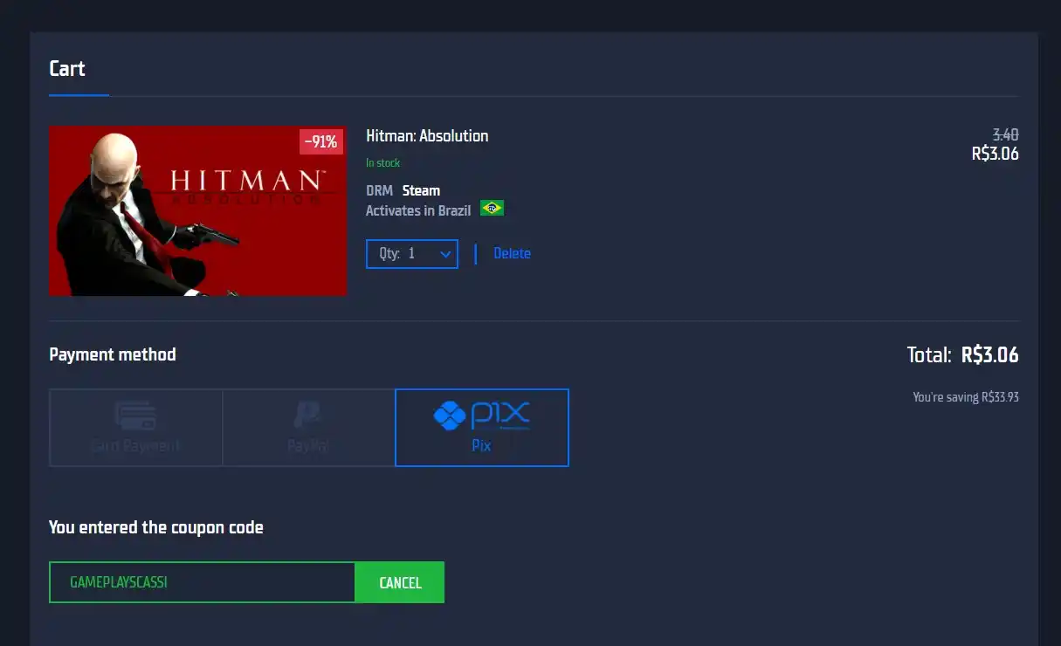The image size is (1061, 646).
Task: Click the Activates in Brazil text
Action: 418,210
